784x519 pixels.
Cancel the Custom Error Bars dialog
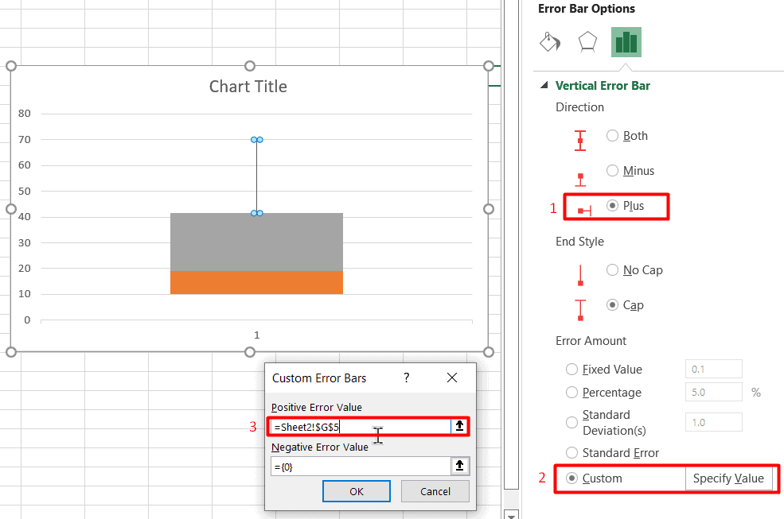435,490
